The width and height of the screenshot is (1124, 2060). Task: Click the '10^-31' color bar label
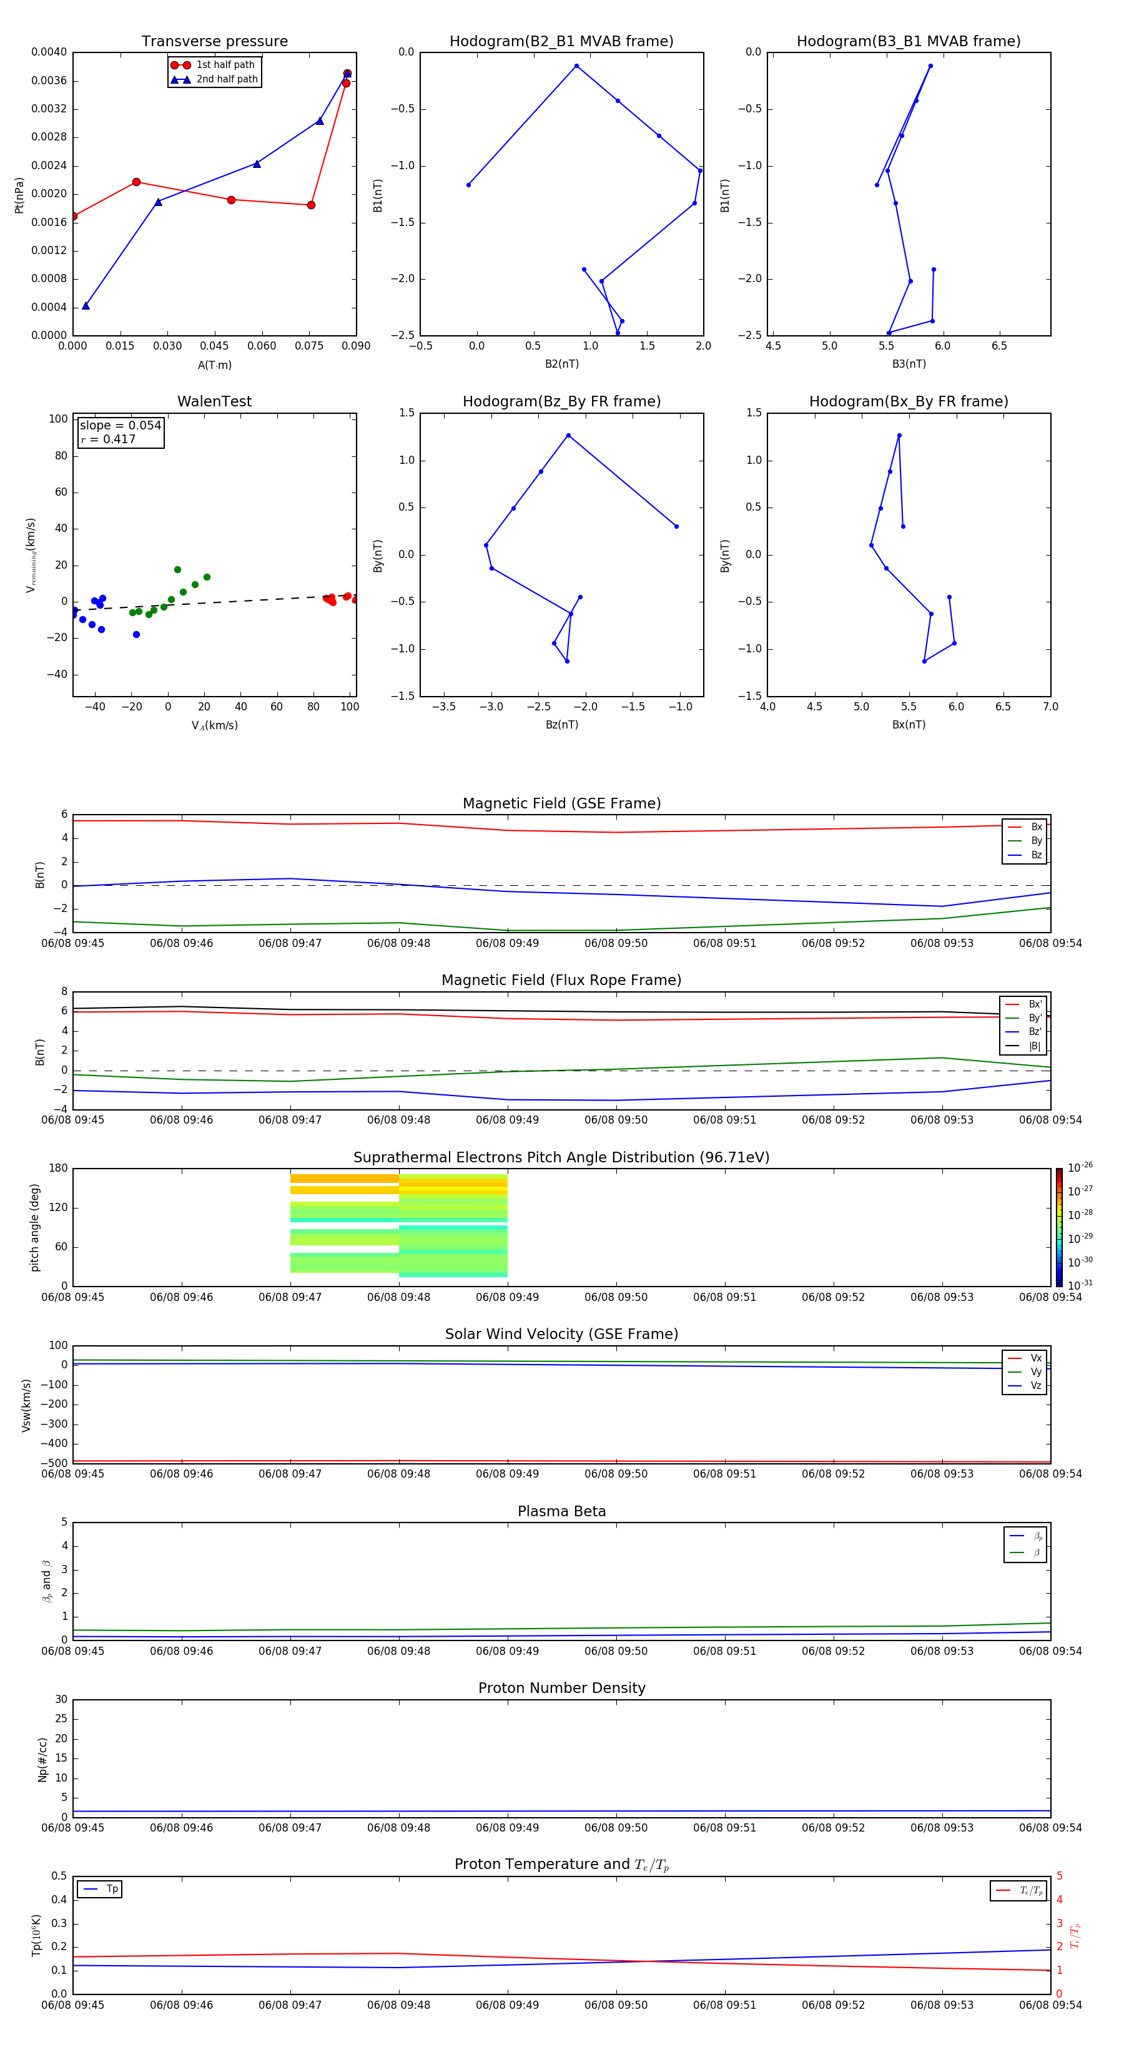(x=1080, y=1285)
